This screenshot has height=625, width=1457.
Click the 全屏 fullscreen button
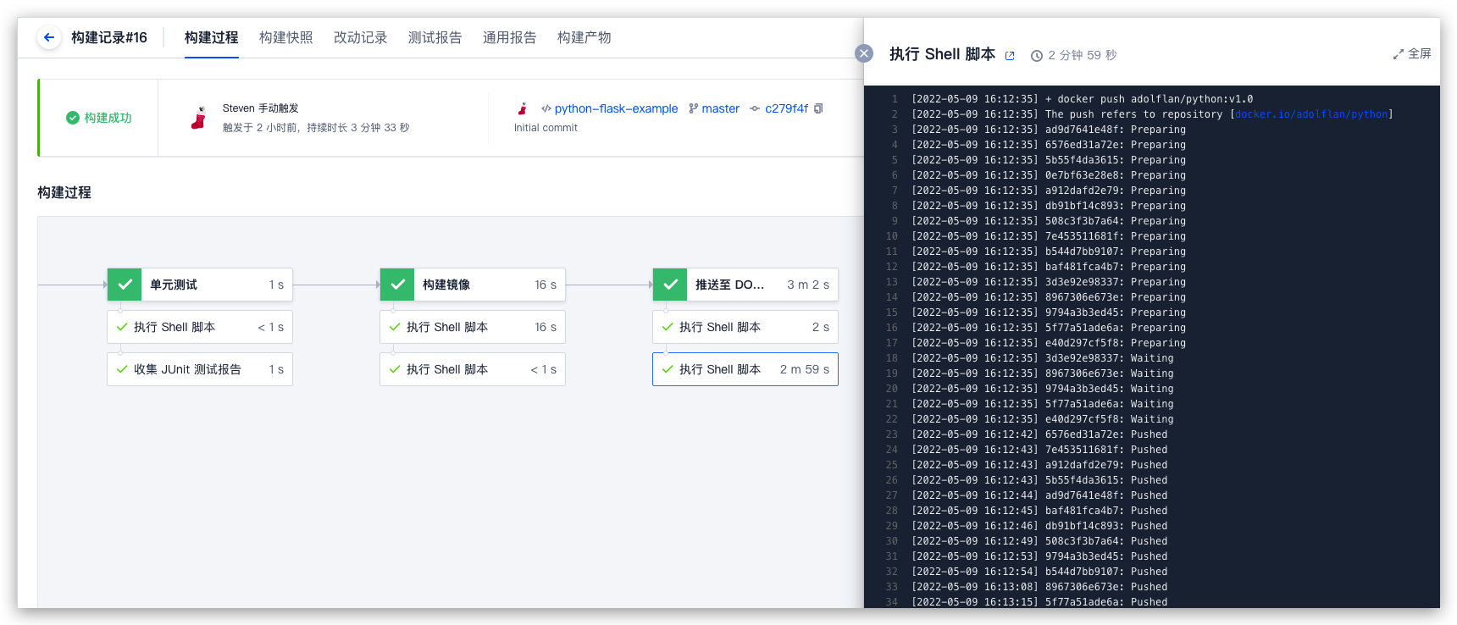[x=1412, y=54]
